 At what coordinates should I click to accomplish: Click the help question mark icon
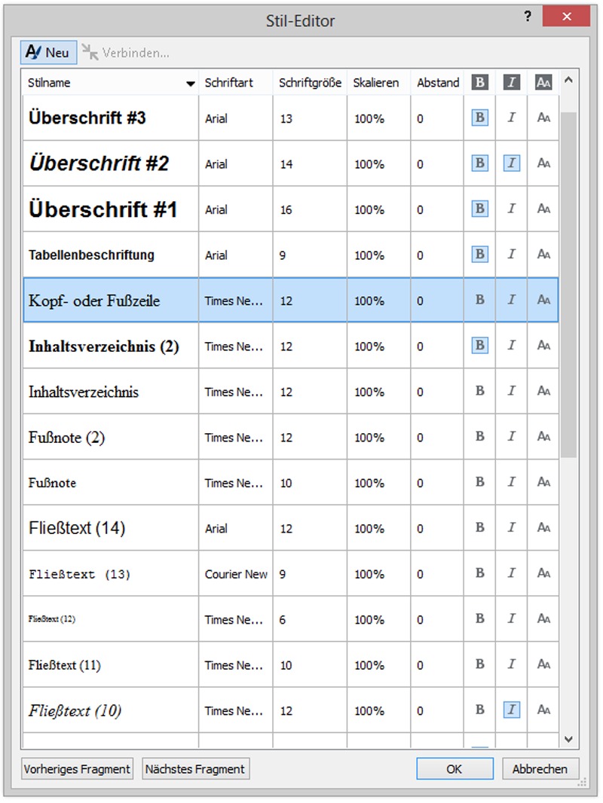pyautogui.click(x=528, y=17)
